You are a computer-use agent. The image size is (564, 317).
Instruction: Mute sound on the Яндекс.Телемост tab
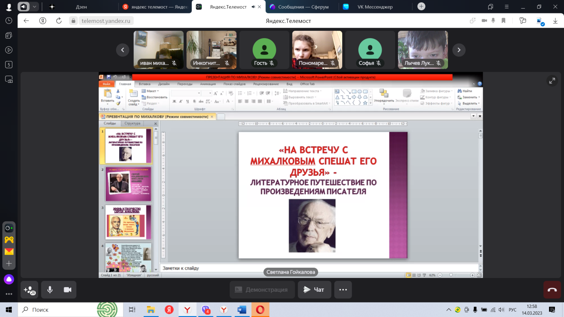tap(253, 7)
